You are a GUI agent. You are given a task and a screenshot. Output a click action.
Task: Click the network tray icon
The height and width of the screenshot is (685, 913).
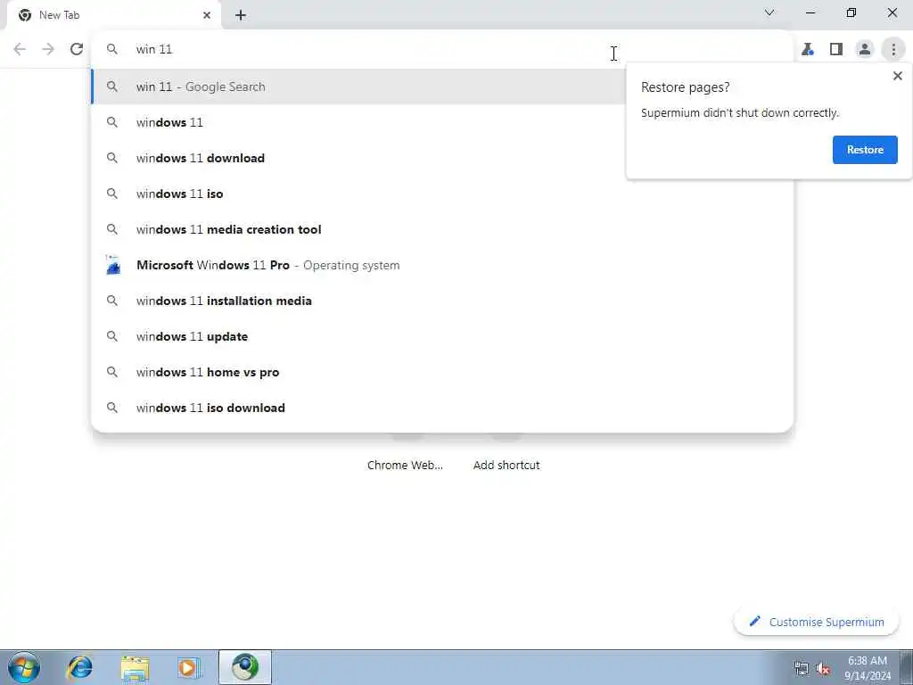pyautogui.click(x=802, y=669)
